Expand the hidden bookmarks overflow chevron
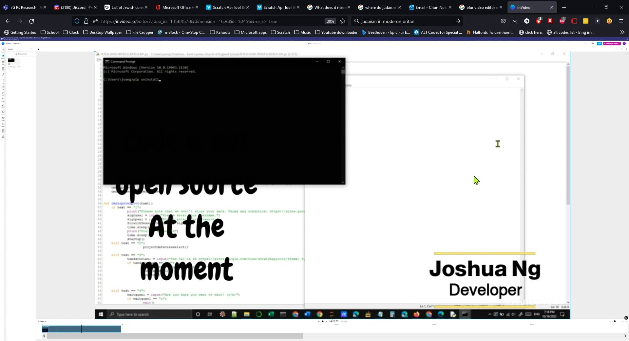This screenshot has width=629, height=341. pyautogui.click(x=622, y=32)
